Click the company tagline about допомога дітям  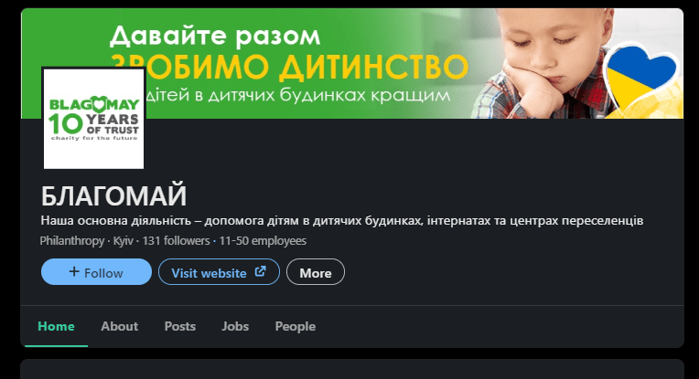click(342, 221)
